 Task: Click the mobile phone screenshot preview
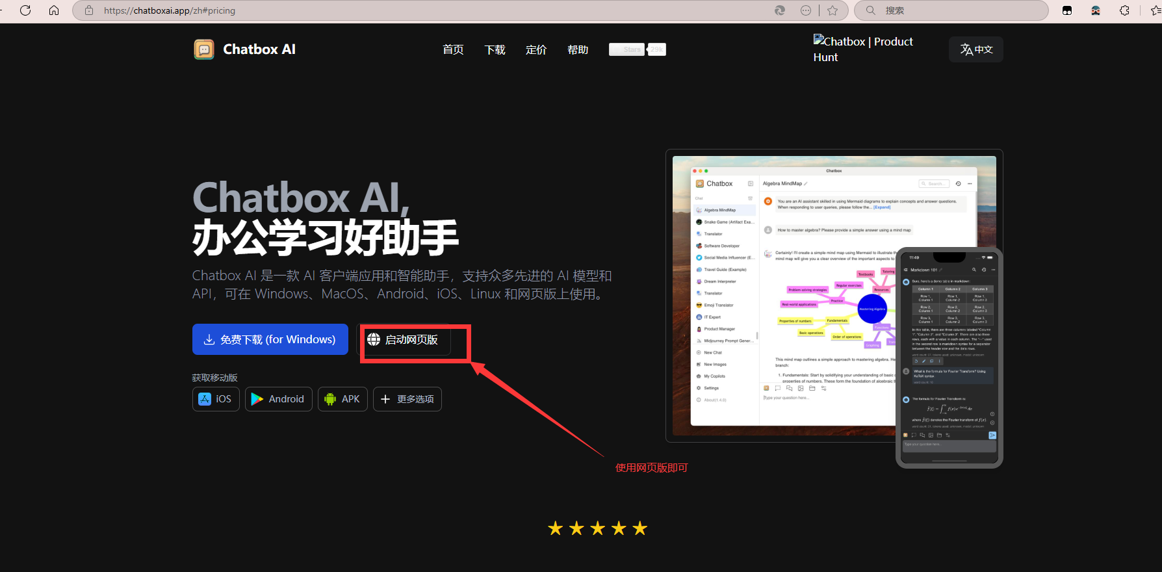click(x=949, y=357)
